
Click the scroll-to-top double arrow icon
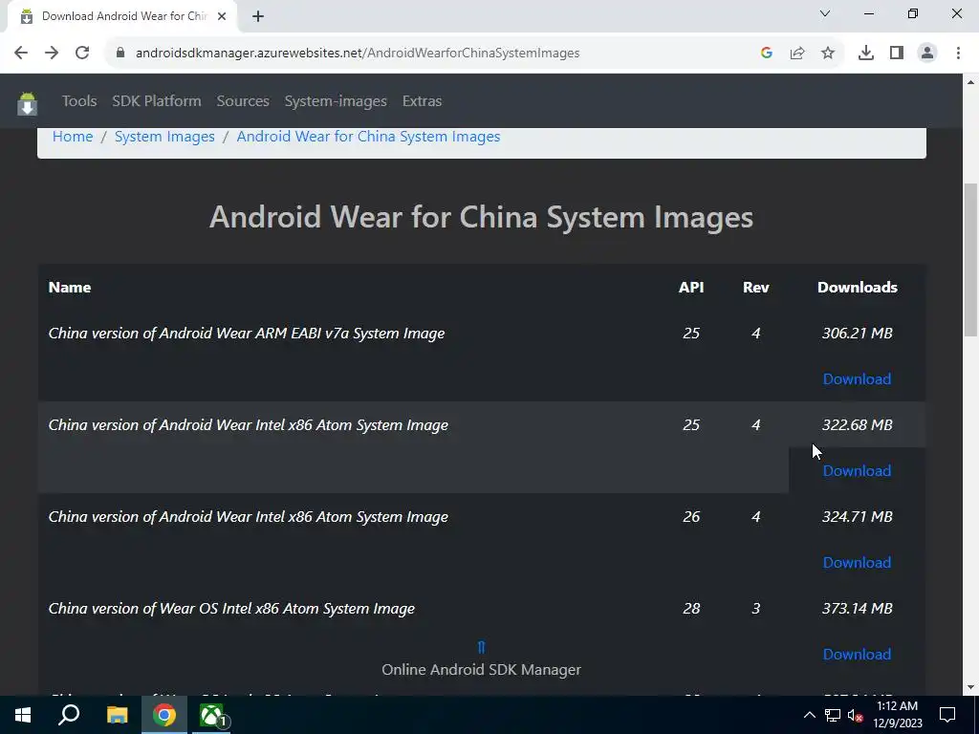[x=482, y=647]
